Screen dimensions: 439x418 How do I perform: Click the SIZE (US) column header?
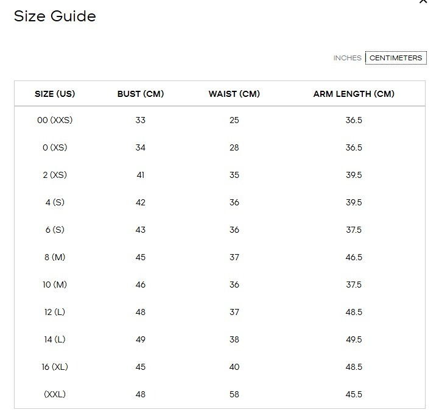55,94
